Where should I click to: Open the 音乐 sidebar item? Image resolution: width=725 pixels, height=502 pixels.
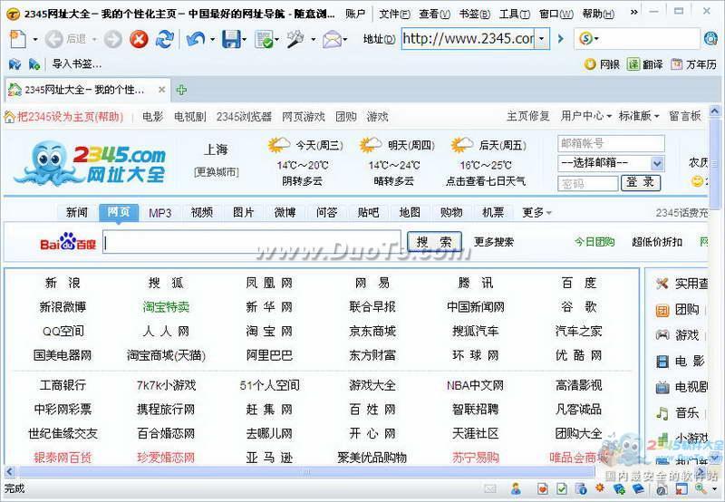click(678, 412)
